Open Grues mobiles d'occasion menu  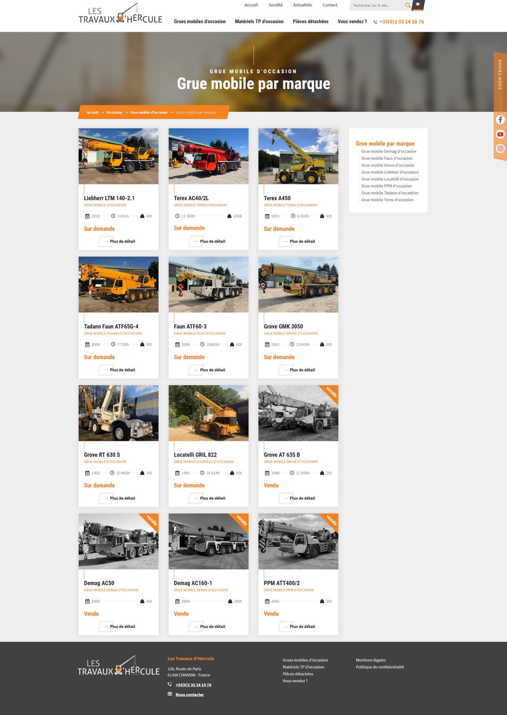click(x=200, y=22)
